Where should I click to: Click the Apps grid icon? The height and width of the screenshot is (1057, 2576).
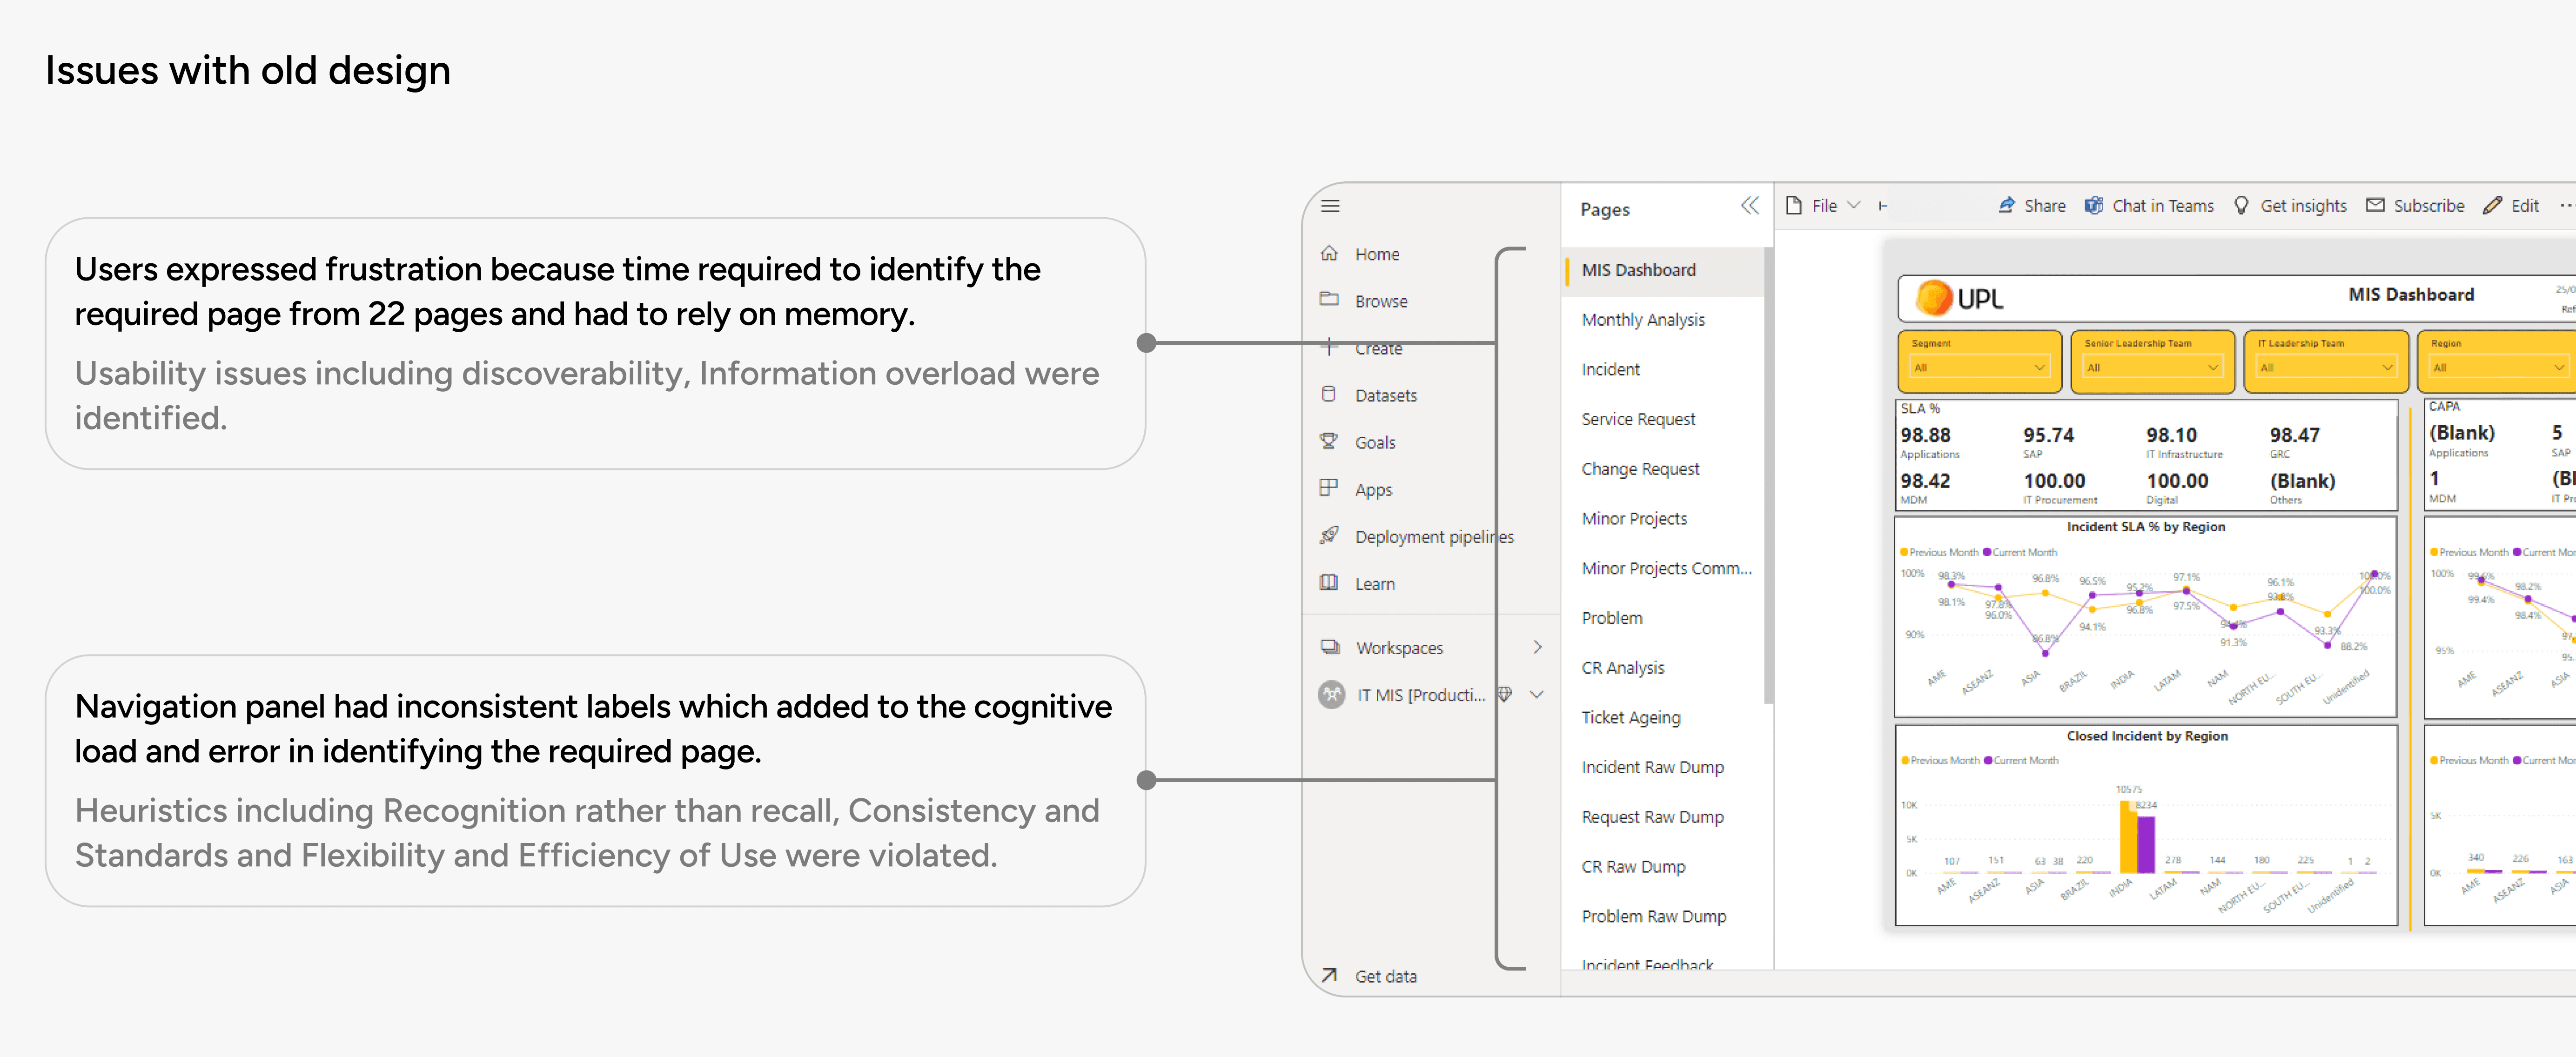(1329, 489)
